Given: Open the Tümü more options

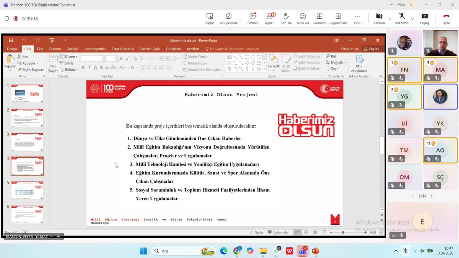Looking at the screenshot, I should coord(357,18).
